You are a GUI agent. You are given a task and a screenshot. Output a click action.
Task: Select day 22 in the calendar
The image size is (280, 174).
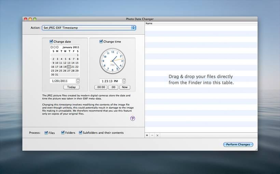(x=77, y=67)
